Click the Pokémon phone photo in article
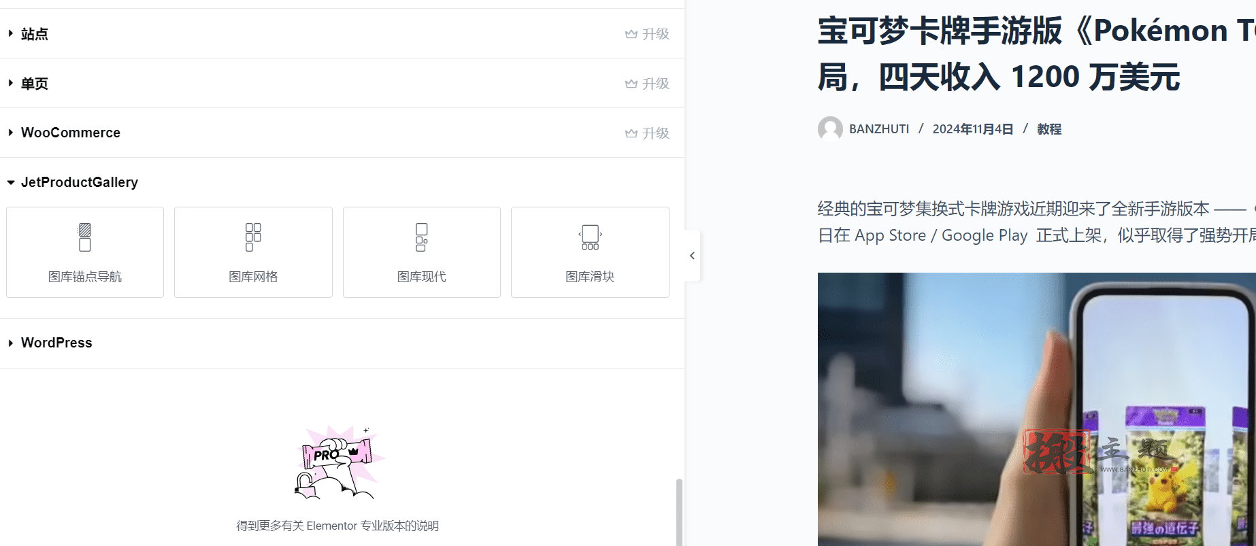The image size is (1256, 546). [x=1036, y=409]
